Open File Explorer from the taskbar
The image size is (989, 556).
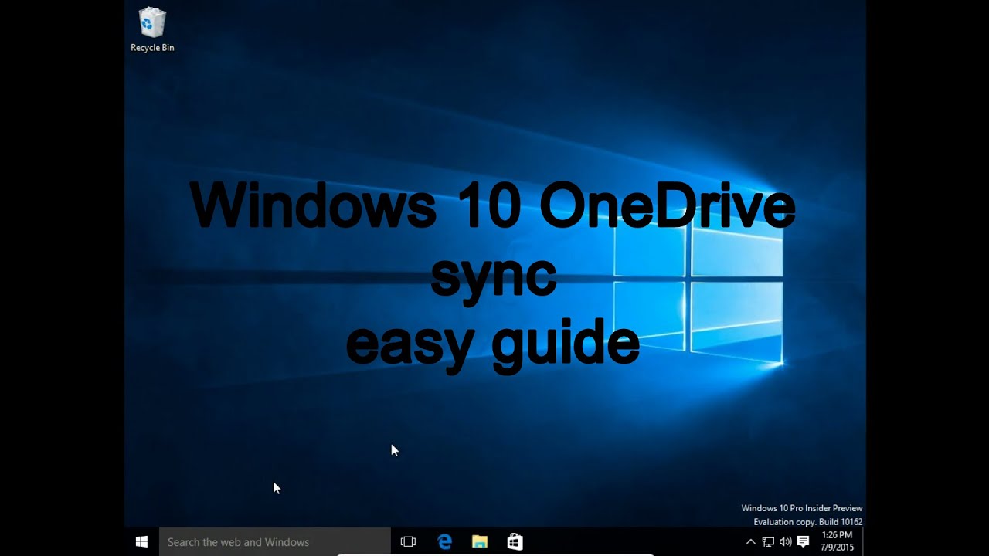pyautogui.click(x=480, y=542)
